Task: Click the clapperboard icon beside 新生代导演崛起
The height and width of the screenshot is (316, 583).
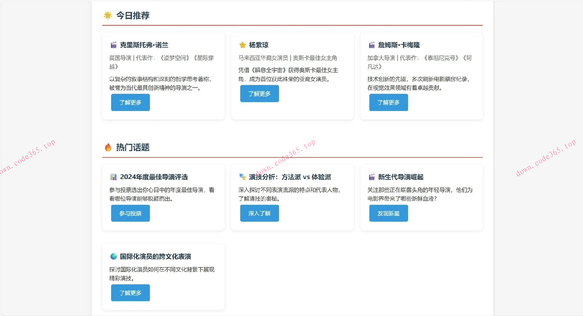Action: 371,177
